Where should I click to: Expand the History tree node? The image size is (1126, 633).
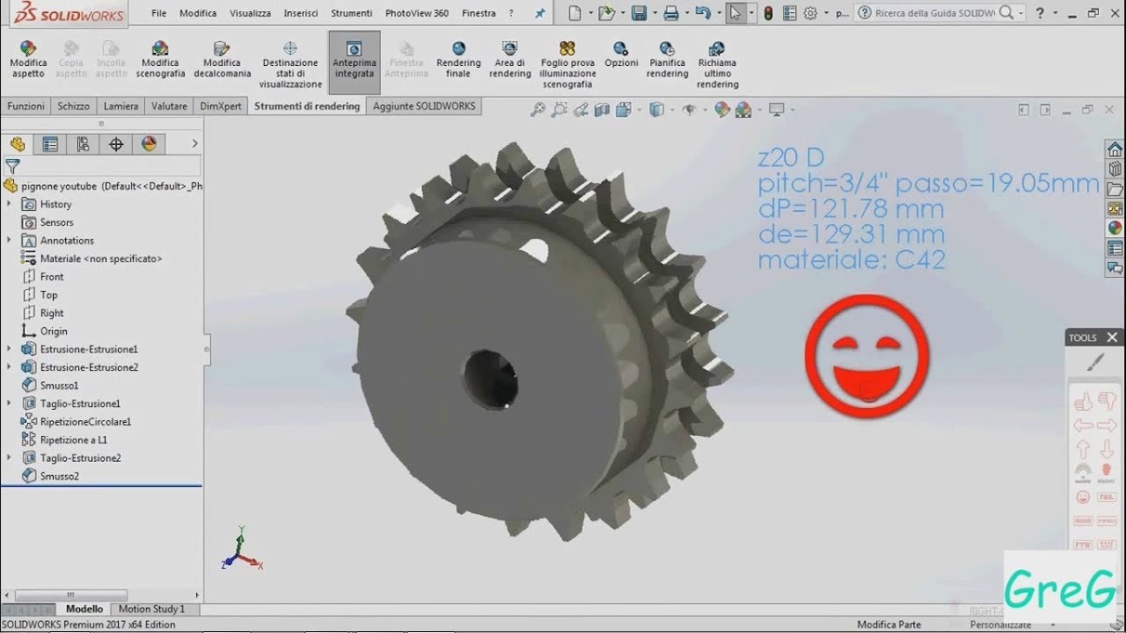pyautogui.click(x=9, y=204)
